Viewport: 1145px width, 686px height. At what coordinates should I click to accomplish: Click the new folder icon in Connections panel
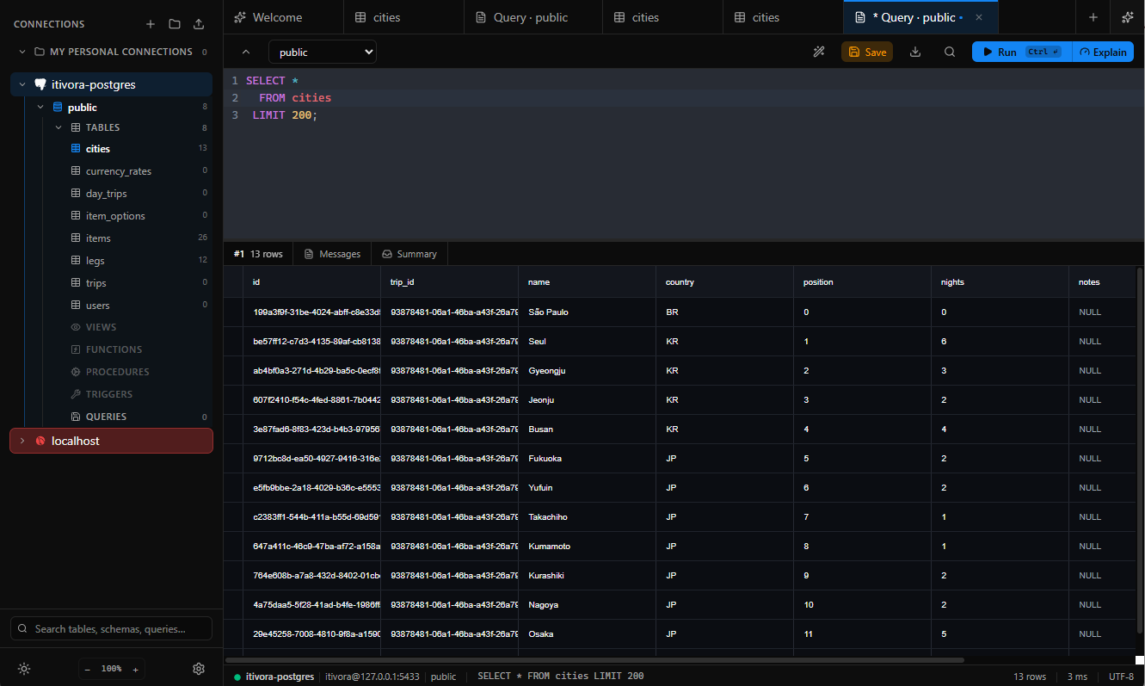point(174,23)
